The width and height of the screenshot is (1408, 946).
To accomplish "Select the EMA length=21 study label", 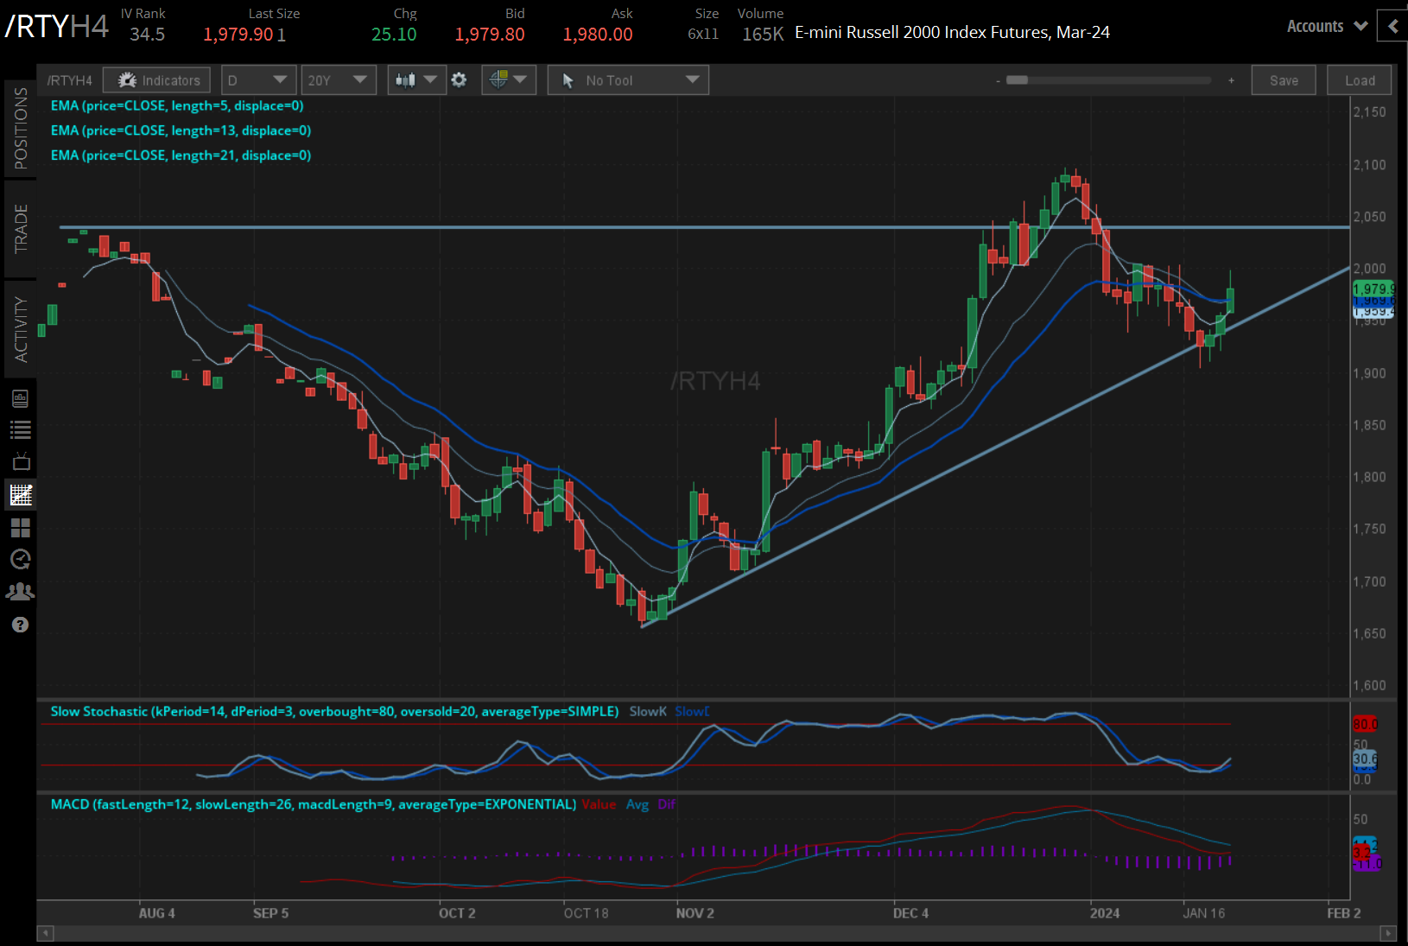I will [x=181, y=156].
